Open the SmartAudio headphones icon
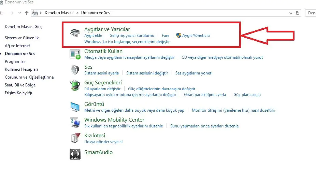Viewport: 316px width, 193px height. click(75, 154)
